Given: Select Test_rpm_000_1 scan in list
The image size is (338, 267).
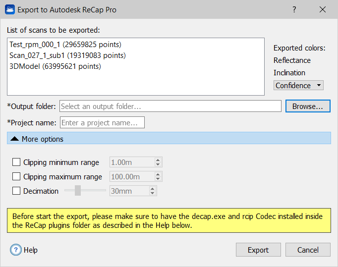Looking at the screenshot, I should coord(65,45).
